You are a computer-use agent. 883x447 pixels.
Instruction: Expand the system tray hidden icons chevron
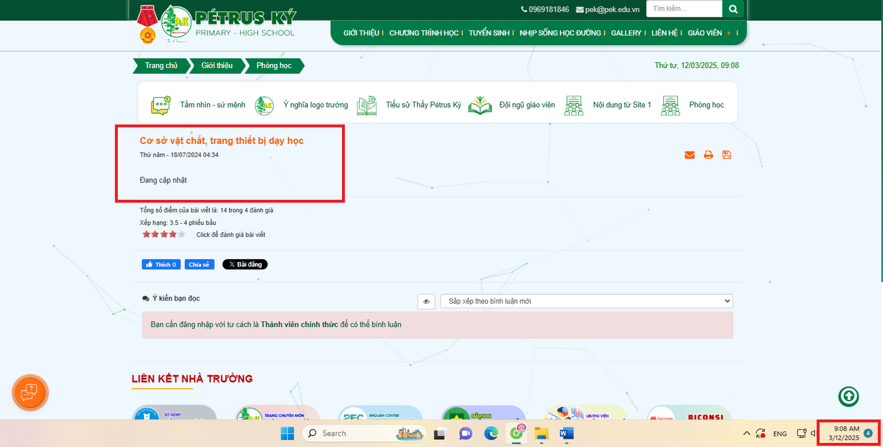coord(746,433)
